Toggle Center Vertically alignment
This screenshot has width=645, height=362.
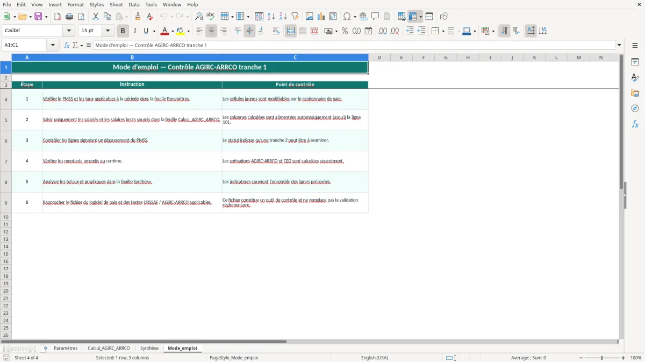coord(249,31)
